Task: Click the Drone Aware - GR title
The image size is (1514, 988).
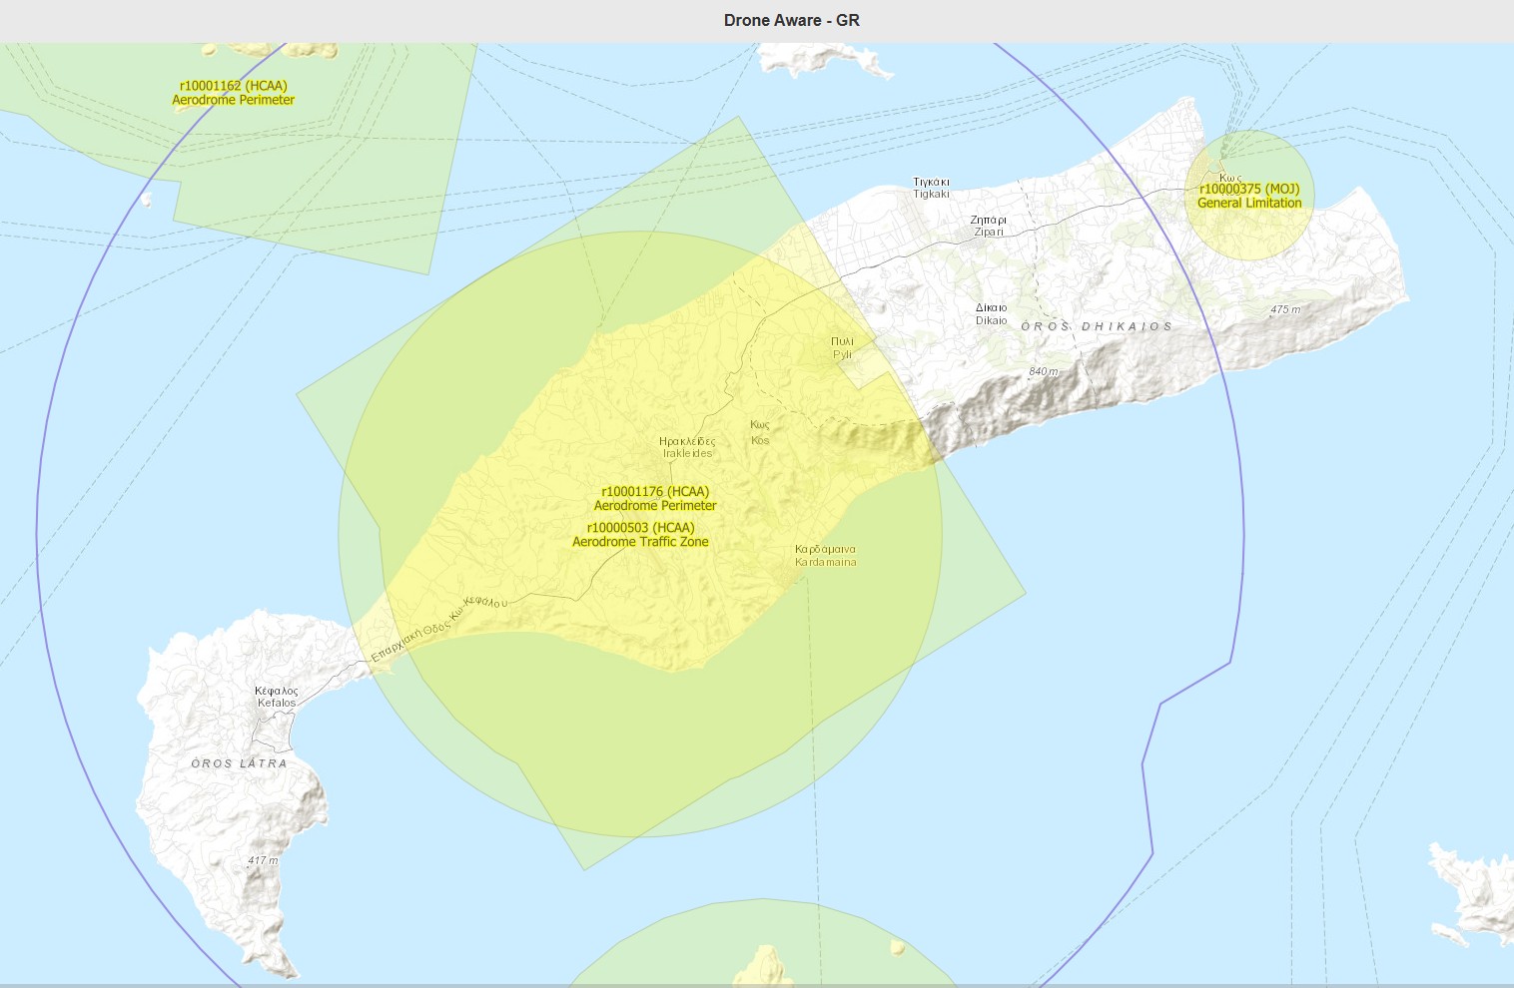Action: coord(792,20)
